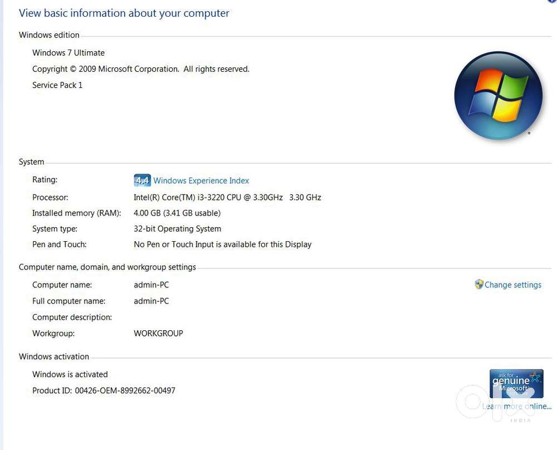Click the No Pen or Touch Input text
The width and height of the screenshot is (557, 450).
click(222, 244)
